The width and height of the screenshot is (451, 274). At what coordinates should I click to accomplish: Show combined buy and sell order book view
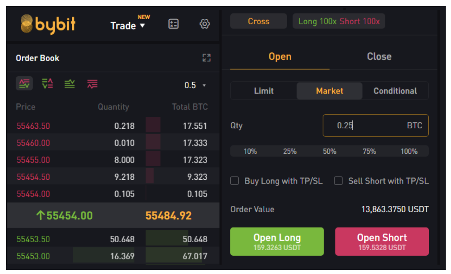[24, 84]
